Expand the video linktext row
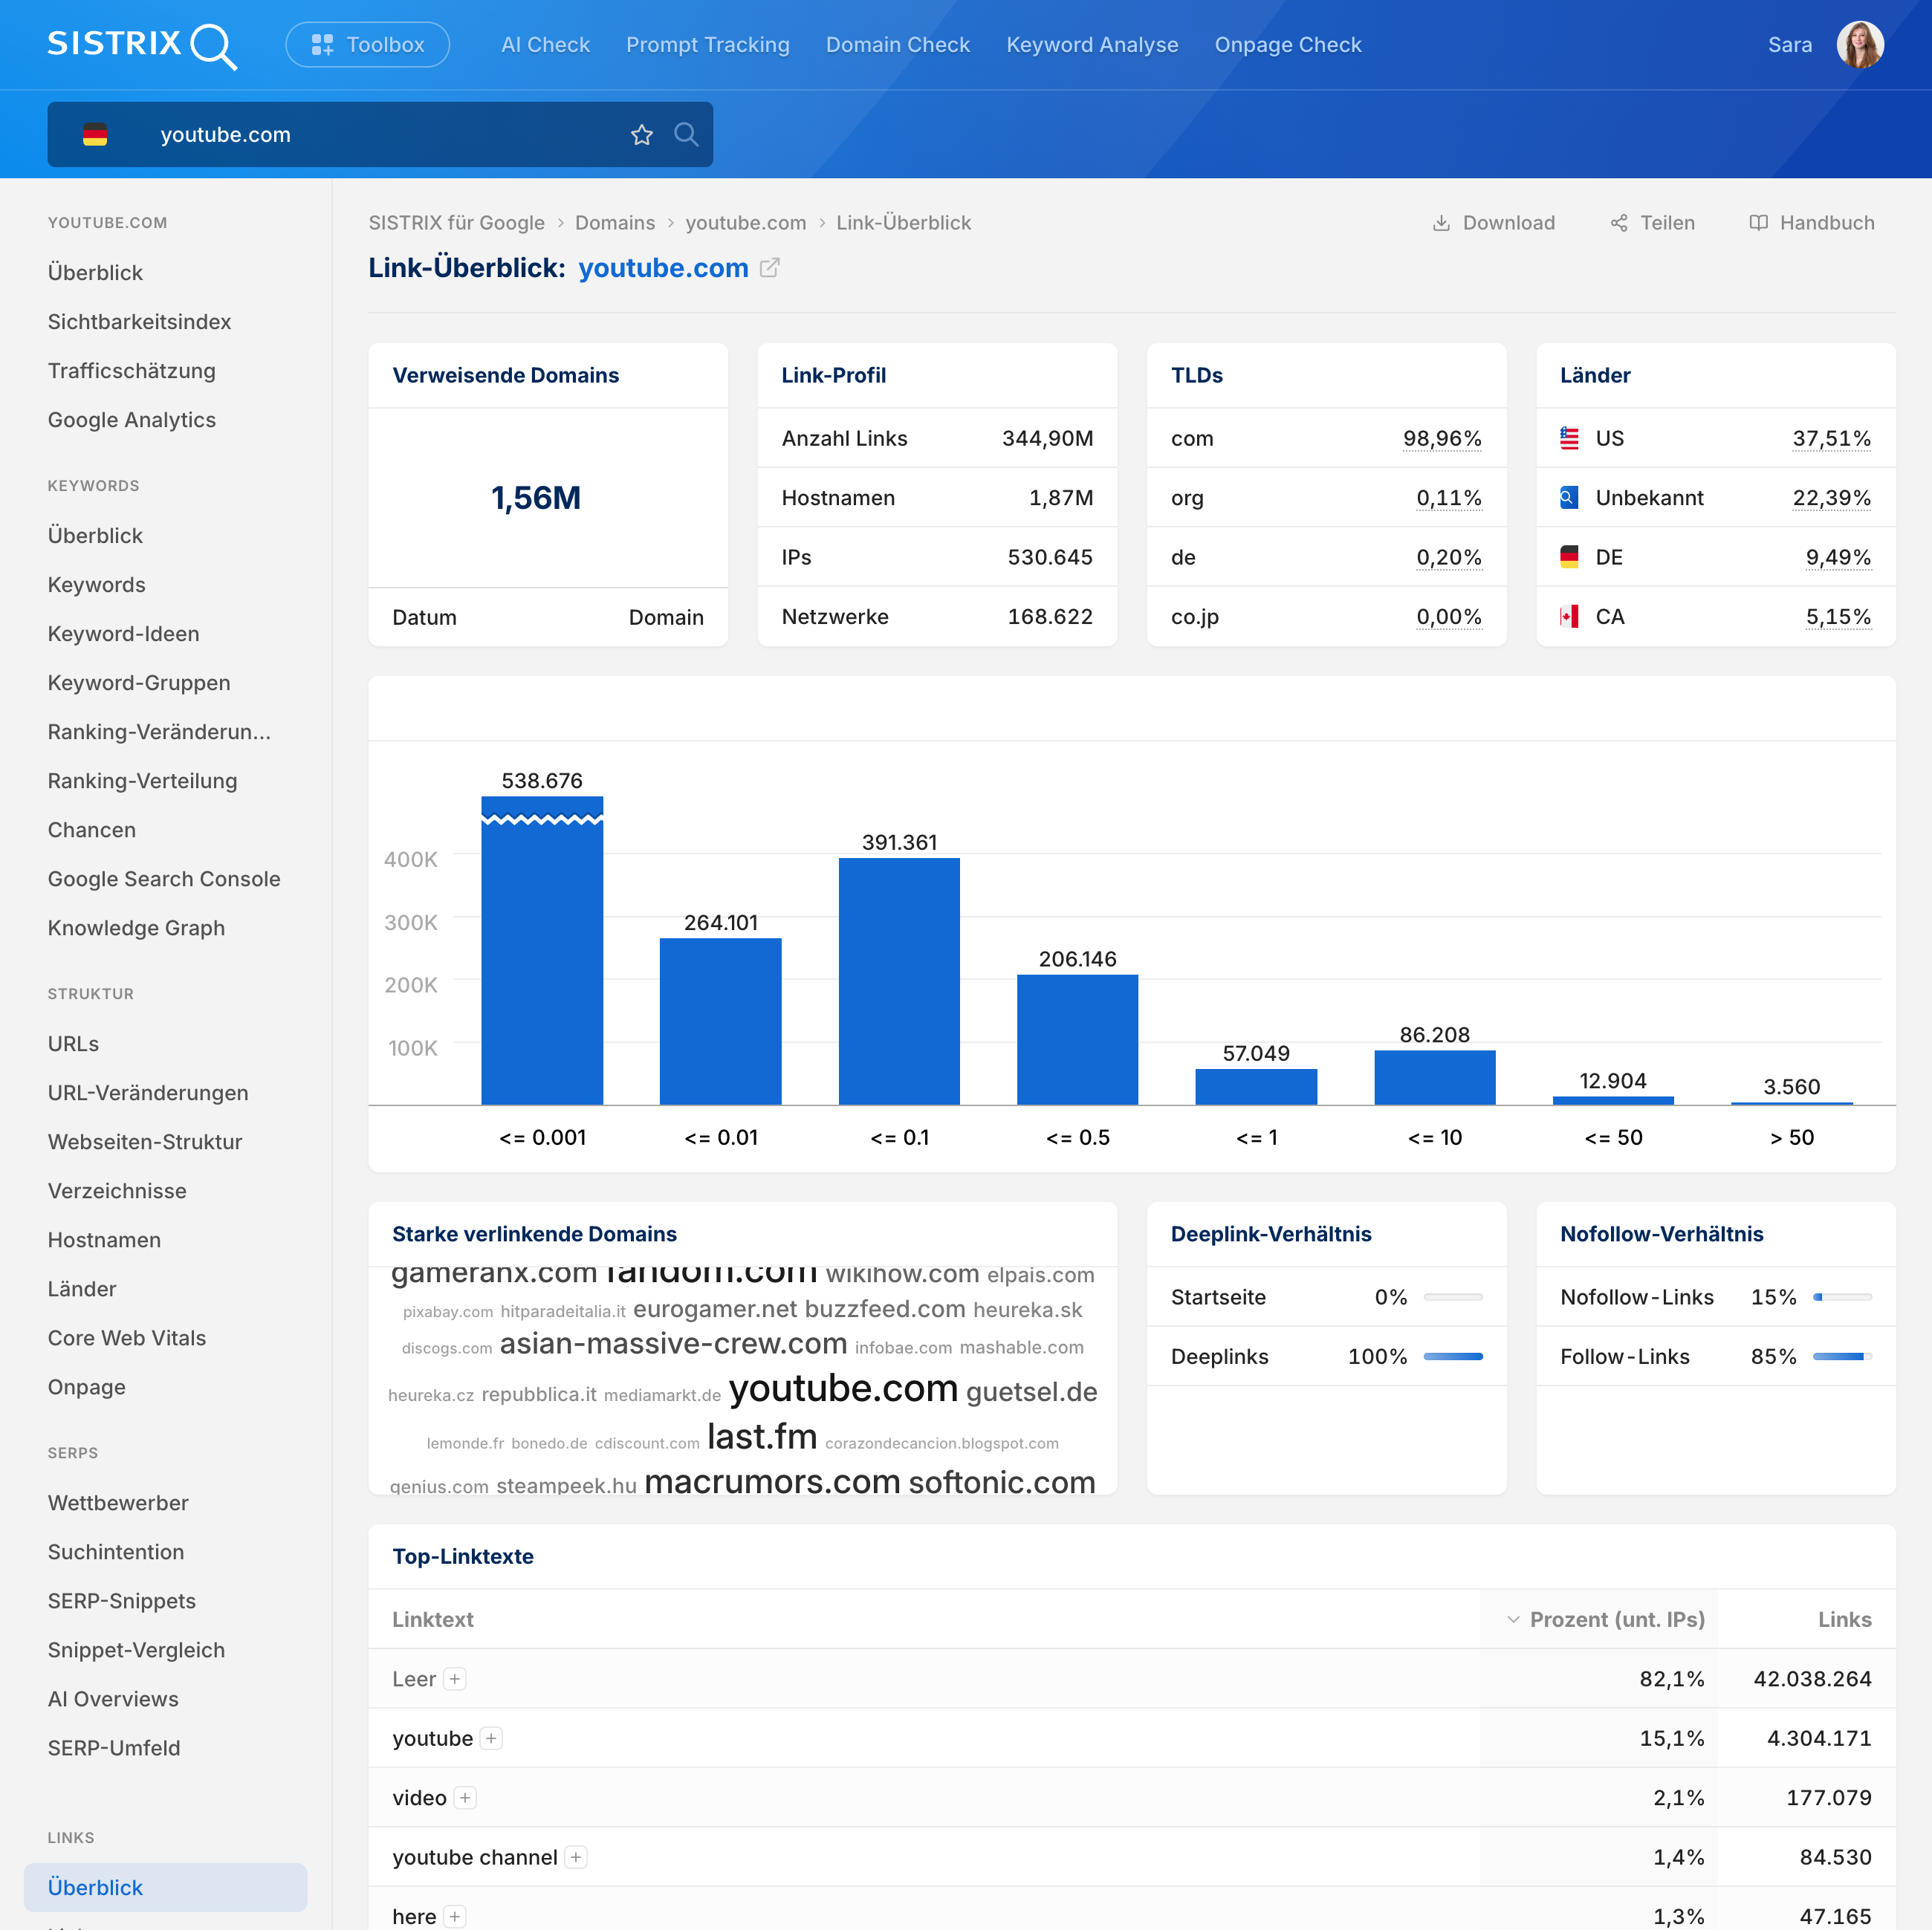 [x=465, y=1798]
